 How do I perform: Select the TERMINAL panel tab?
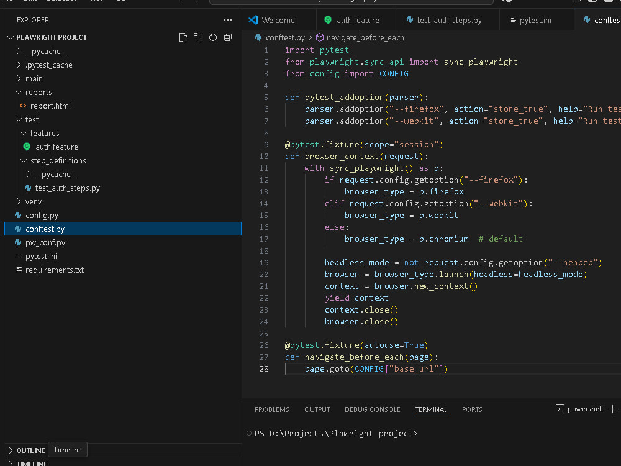[x=431, y=409]
